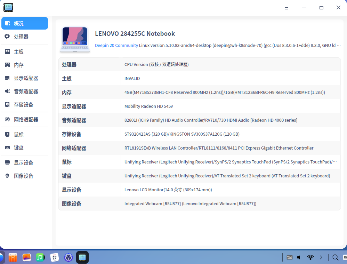Go to 存储设备 in the sidebar
Viewport: 347px width, 264px height.
pos(25,105)
